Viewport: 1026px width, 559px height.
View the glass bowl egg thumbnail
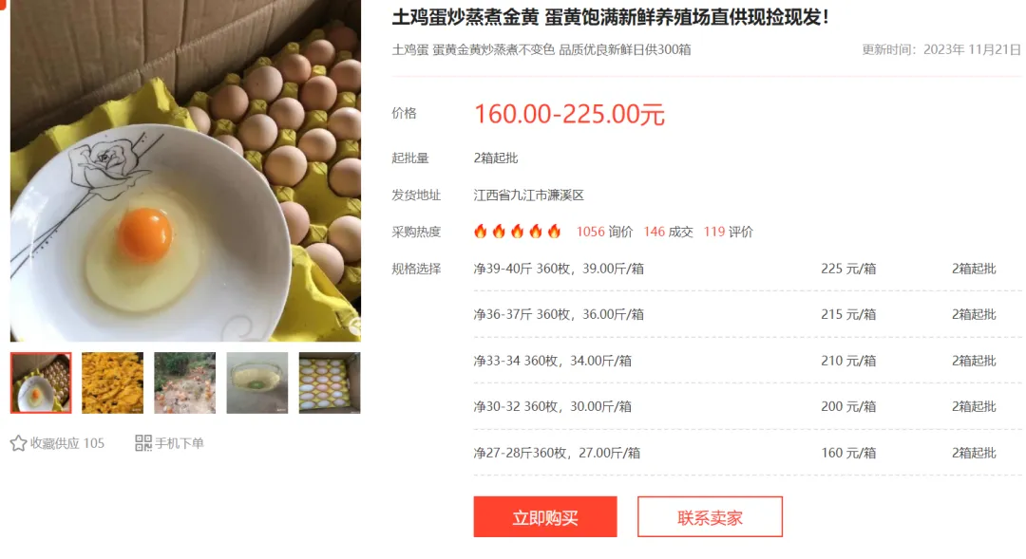tap(257, 383)
